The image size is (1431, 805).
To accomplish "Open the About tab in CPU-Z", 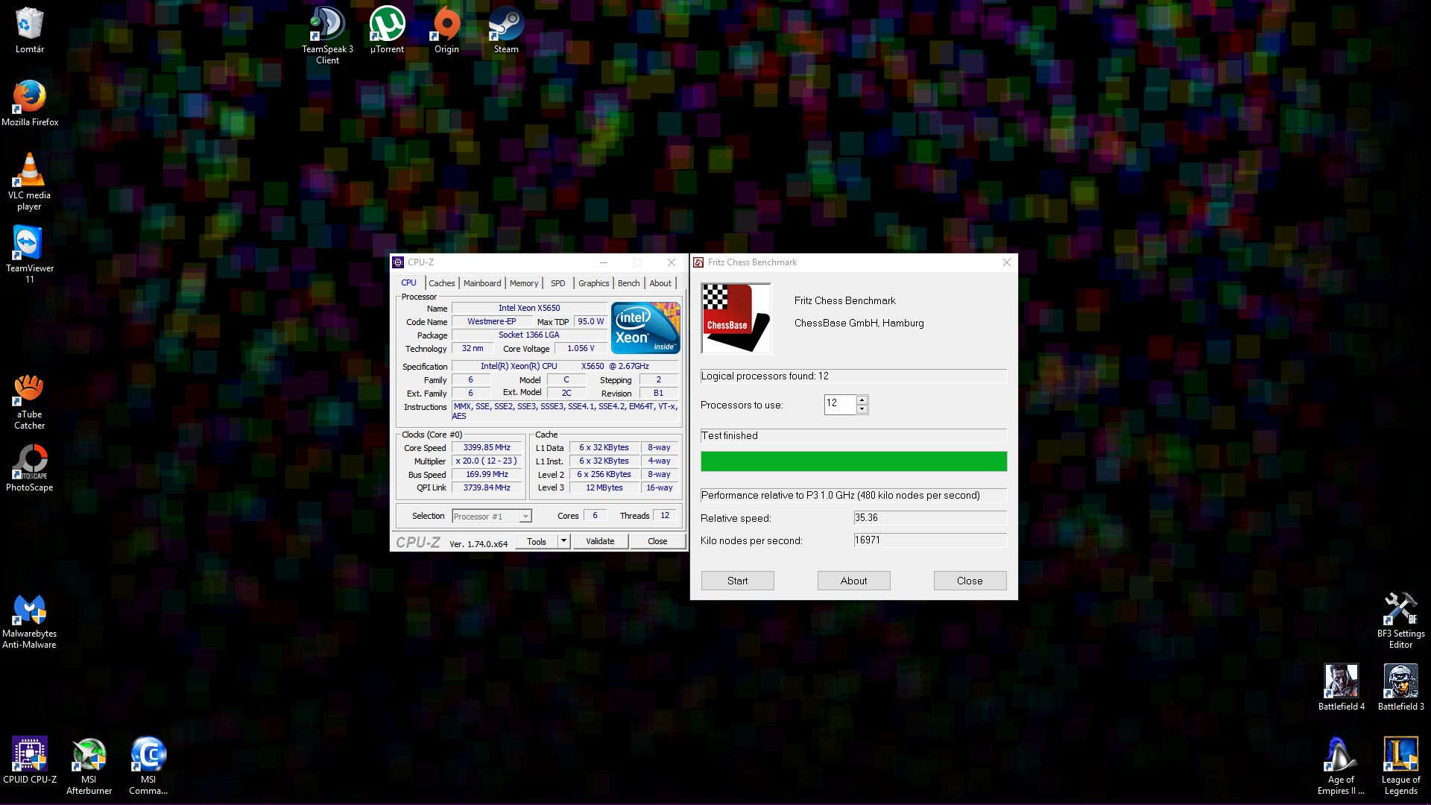I will [660, 283].
